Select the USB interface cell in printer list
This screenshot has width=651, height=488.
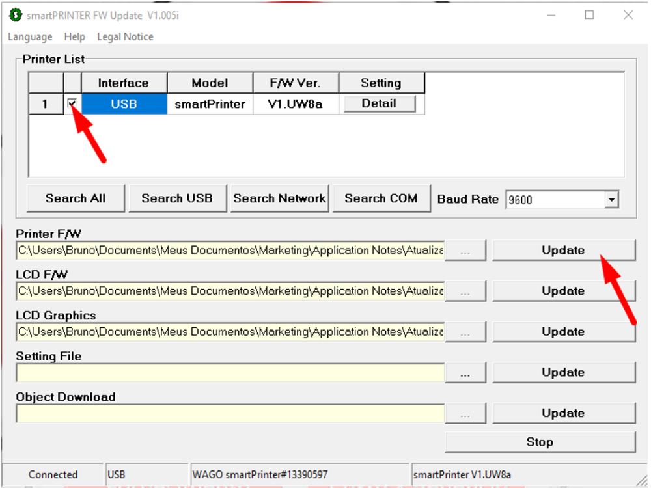[x=124, y=103]
